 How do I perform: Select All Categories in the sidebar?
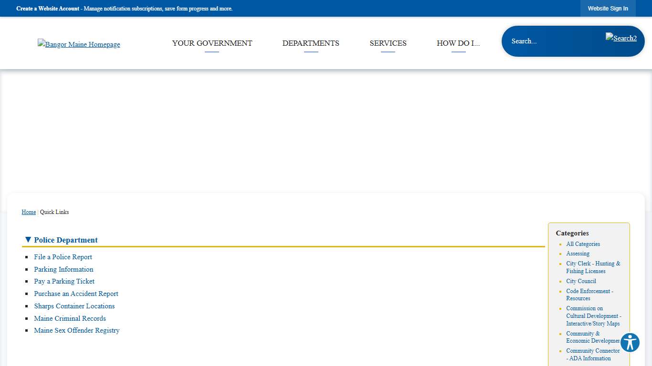[x=583, y=244]
